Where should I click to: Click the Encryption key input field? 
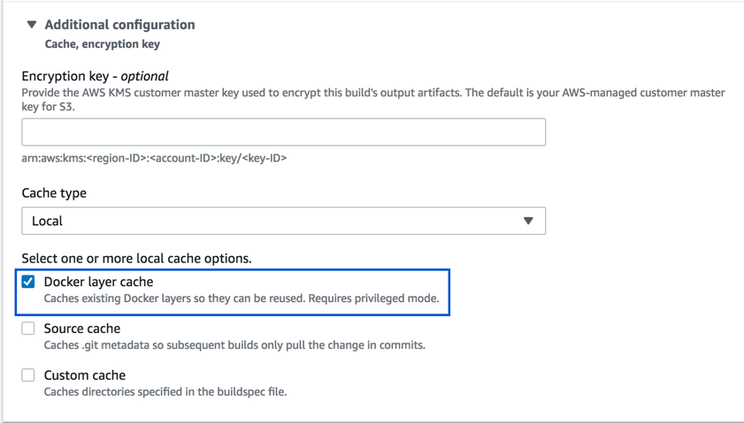coord(283,132)
